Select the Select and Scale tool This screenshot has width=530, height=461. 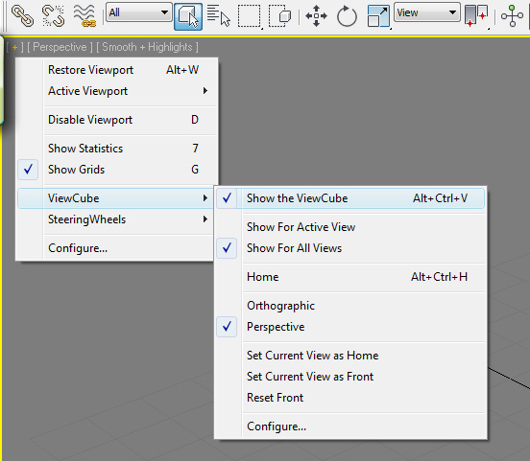378,16
